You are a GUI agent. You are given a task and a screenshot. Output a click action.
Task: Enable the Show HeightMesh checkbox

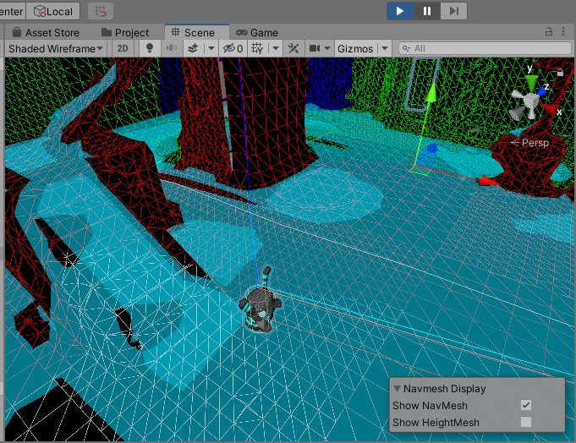(526, 422)
